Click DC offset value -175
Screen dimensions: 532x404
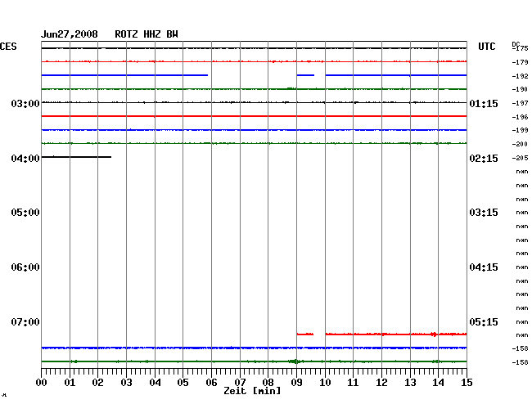(x=520, y=48)
